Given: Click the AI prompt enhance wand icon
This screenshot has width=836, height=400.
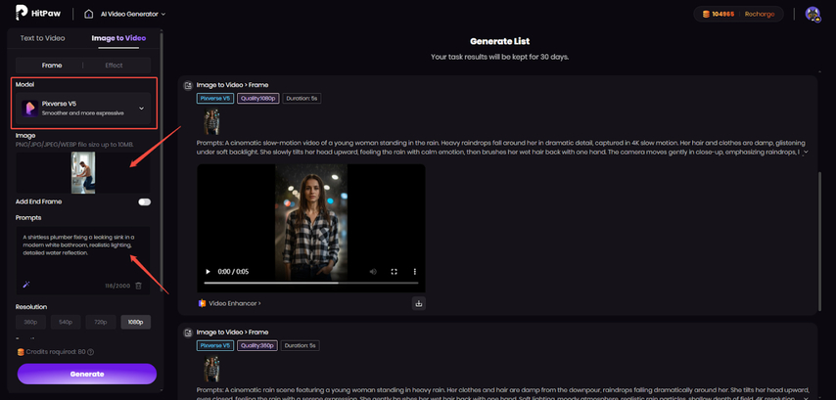Looking at the screenshot, I should (26, 285).
